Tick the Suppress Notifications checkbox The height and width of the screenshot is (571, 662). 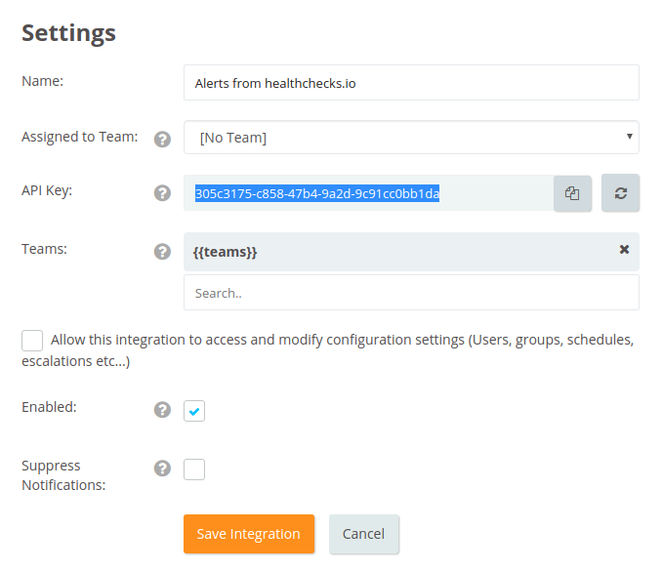tap(194, 469)
